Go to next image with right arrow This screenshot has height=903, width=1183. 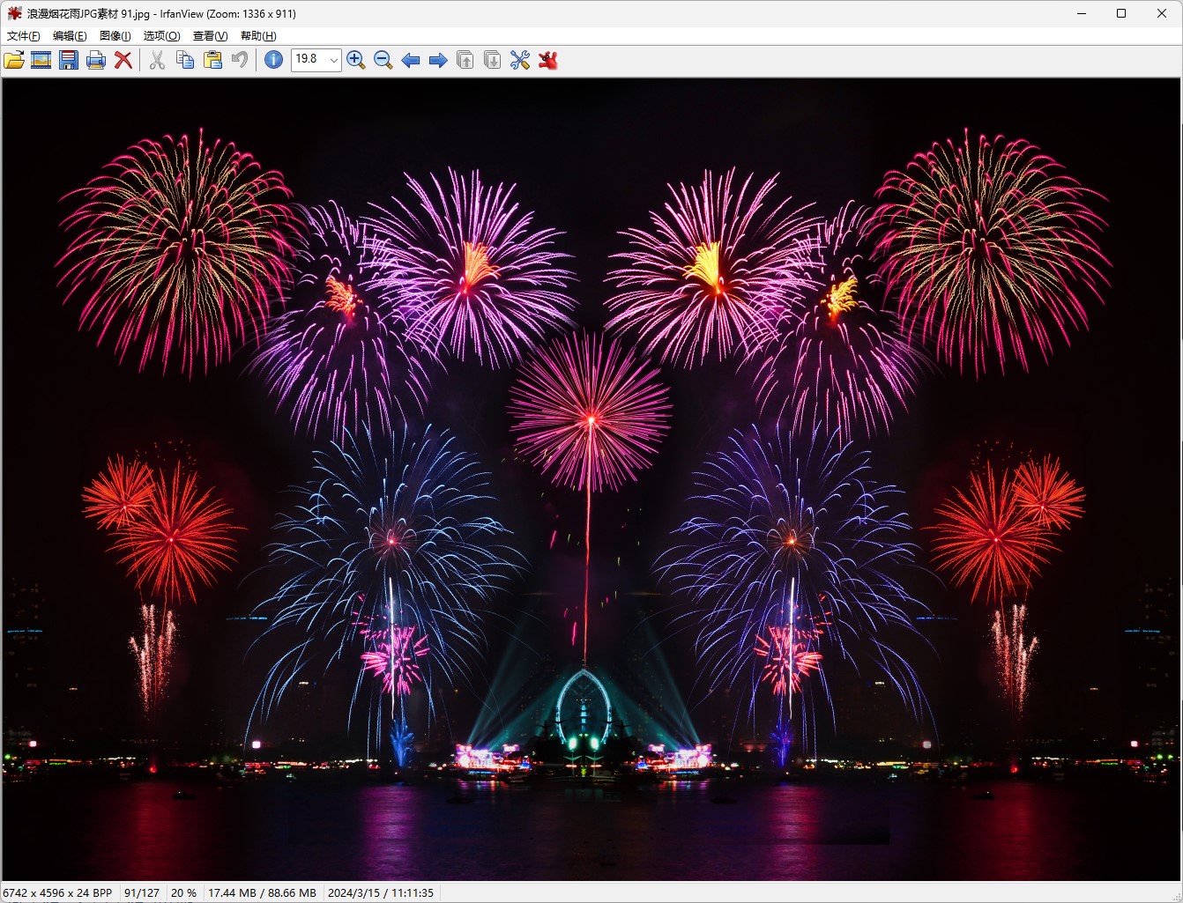click(x=438, y=60)
